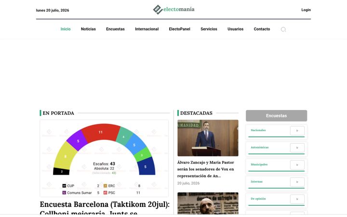The width and height of the screenshot is (347, 217).
Task: Open the search magnifier icon
Action: point(283,29)
